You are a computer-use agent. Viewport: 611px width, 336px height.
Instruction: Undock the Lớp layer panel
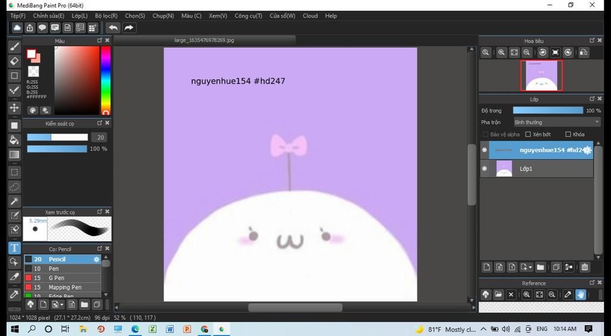click(x=592, y=98)
